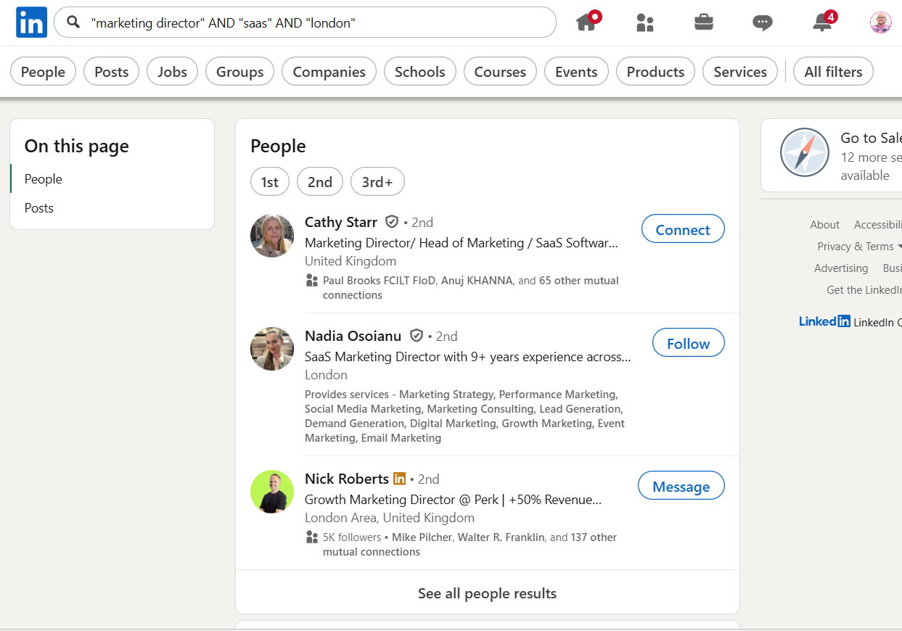Follow Nadia Osoianu
902x631 pixels.
[x=688, y=343]
